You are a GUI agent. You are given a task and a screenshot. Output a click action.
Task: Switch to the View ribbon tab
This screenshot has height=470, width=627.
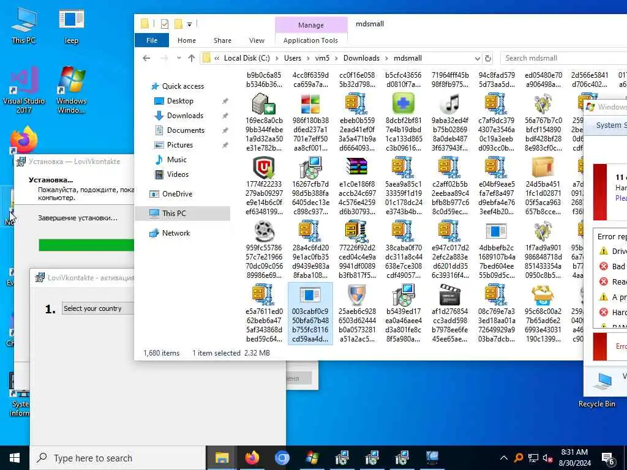pyautogui.click(x=257, y=40)
